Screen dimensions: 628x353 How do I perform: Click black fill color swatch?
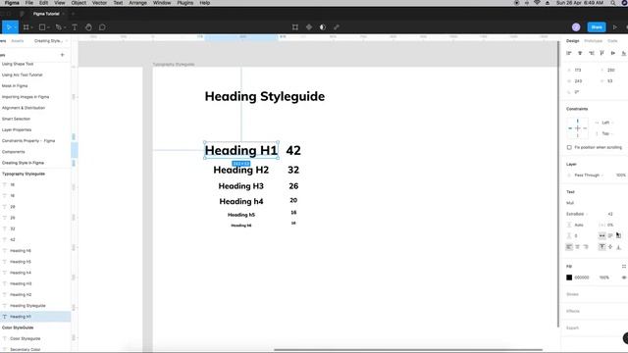coord(569,277)
